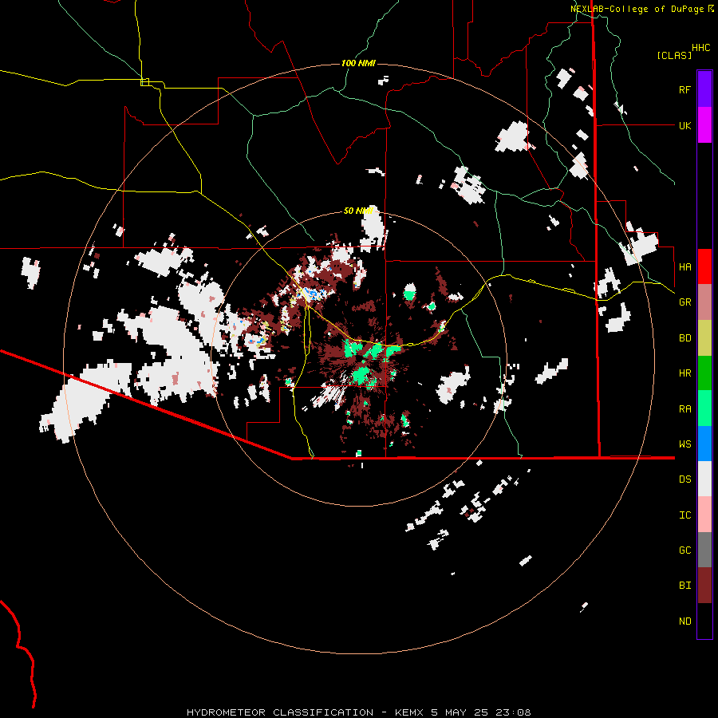Click the RA legend label
718x718 pixels.
684,408
